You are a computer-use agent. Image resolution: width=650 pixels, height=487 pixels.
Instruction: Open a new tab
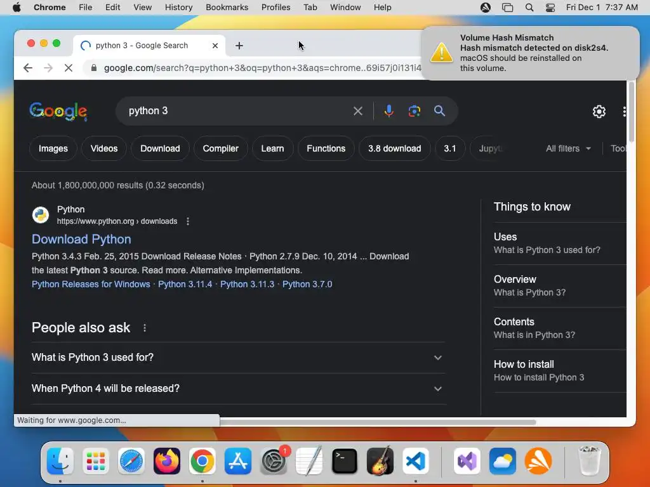(x=239, y=46)
